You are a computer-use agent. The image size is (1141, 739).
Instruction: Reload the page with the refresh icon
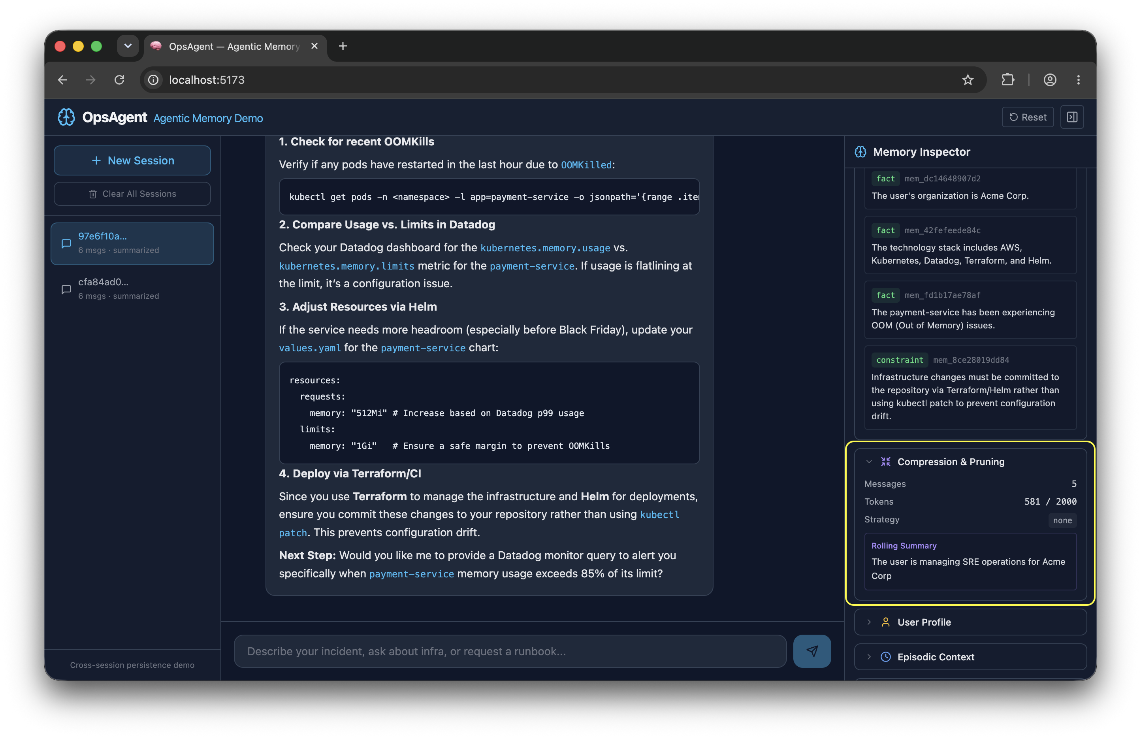[119, 79]
